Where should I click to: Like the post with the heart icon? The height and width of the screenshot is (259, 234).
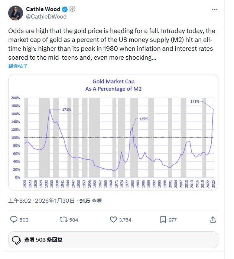click(x=114, y=219)
